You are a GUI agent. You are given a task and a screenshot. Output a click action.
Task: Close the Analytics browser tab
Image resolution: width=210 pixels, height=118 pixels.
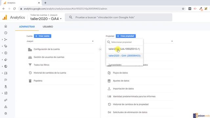point(39,3)
